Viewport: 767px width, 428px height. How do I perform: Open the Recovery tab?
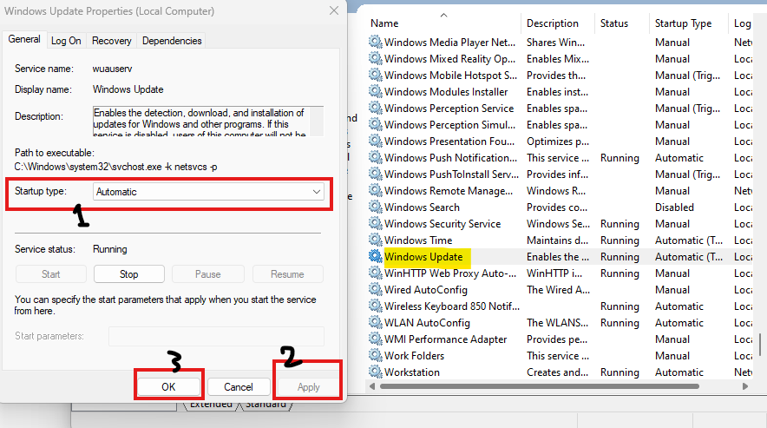[x=112, y=41]
